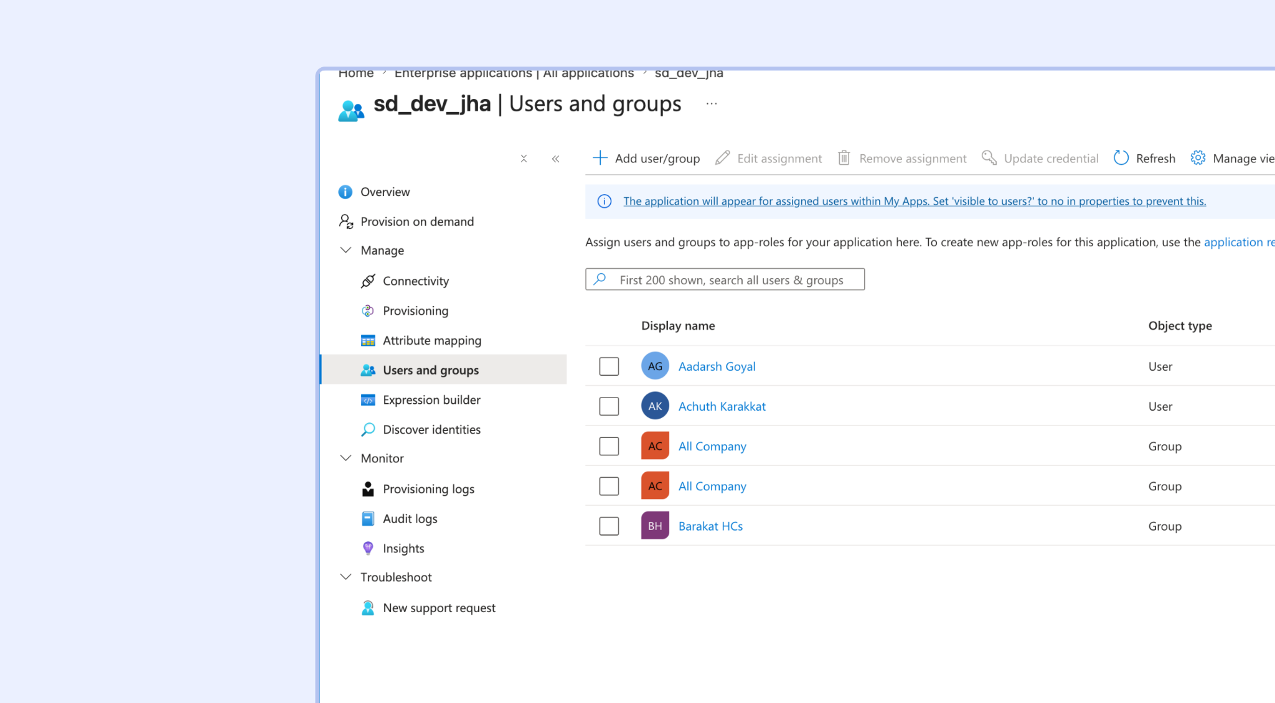The height and width of the screenshot is (703, 1275).
Task: Click the circular Refresh icon
Action: (x=1121, y=158)
